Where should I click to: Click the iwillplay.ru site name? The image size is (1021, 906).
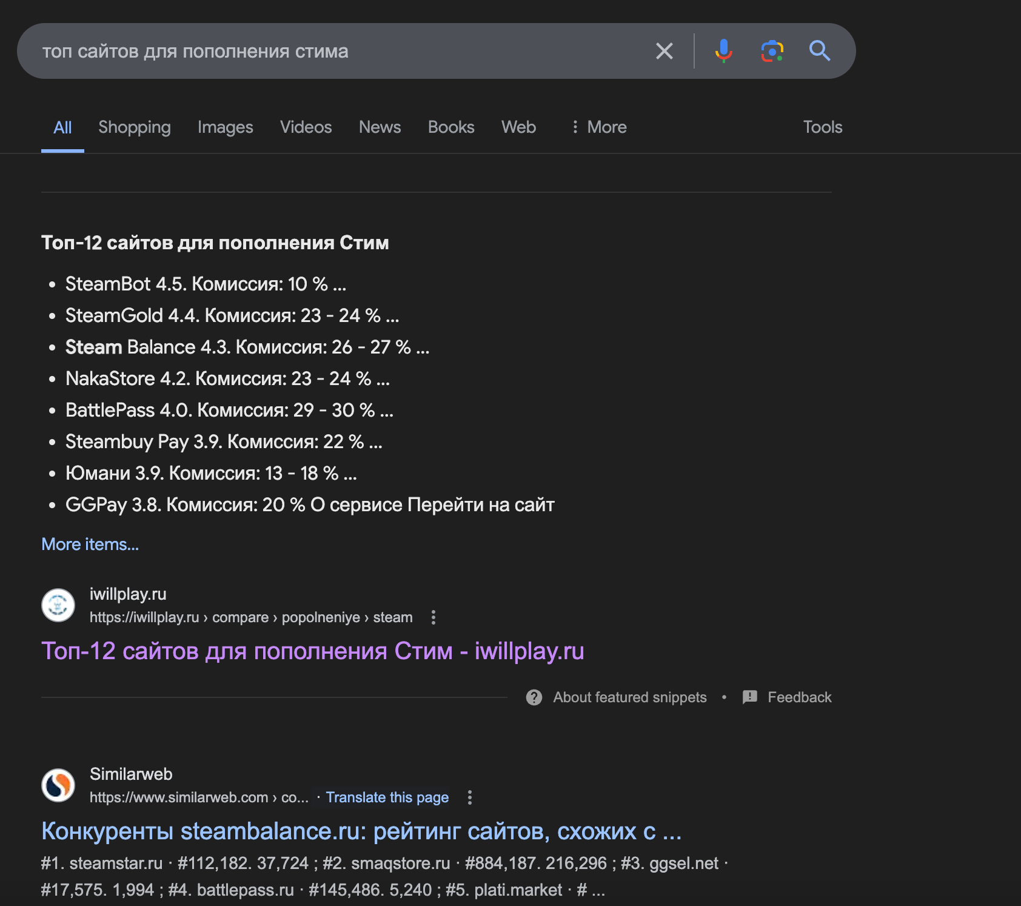click(x=128, y=594)
